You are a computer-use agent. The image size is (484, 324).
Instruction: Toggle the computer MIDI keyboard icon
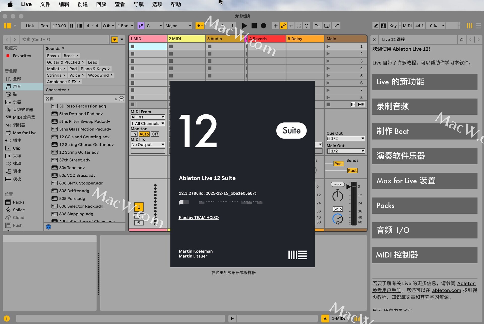point(383,26)
